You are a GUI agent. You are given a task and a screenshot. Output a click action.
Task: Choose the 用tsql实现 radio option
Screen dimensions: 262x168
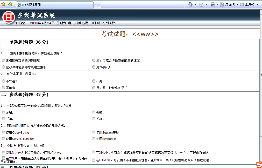(x=94, y=67)
